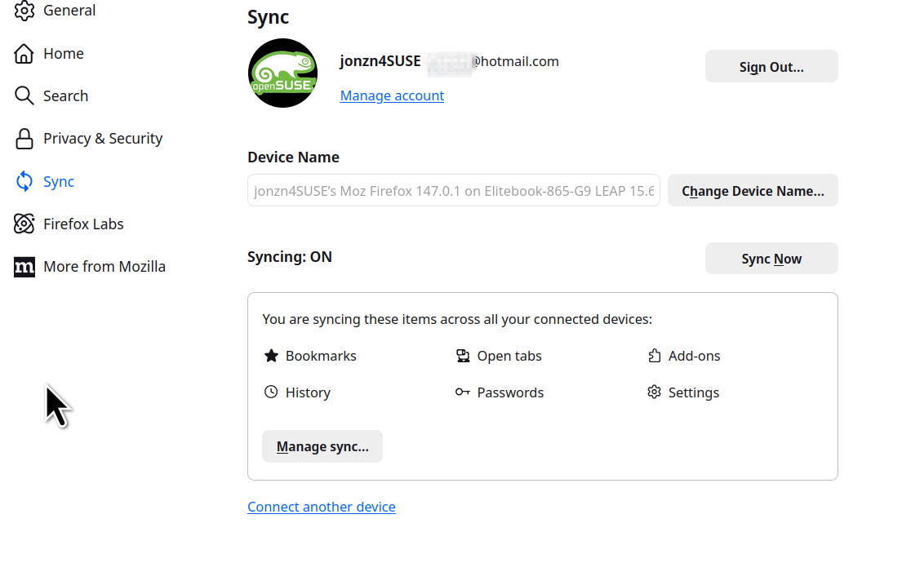Click the Bookmarks star icon

click(x=271, y=356)
